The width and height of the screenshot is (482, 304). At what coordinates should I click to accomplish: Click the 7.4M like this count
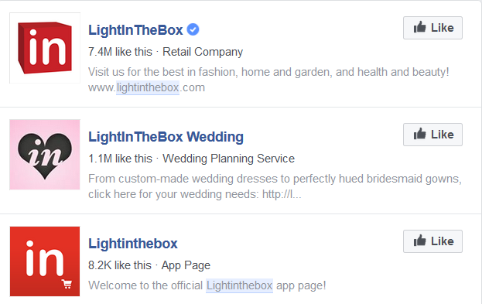tap(120, 52)
